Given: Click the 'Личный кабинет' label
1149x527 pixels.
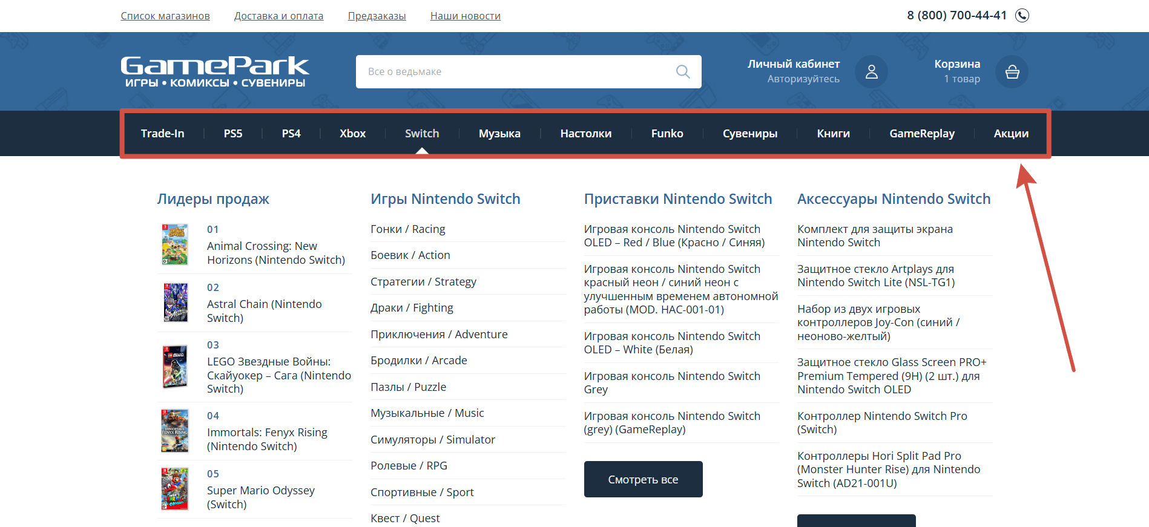Looking at the screenshot, I should [x=794, y=64].
